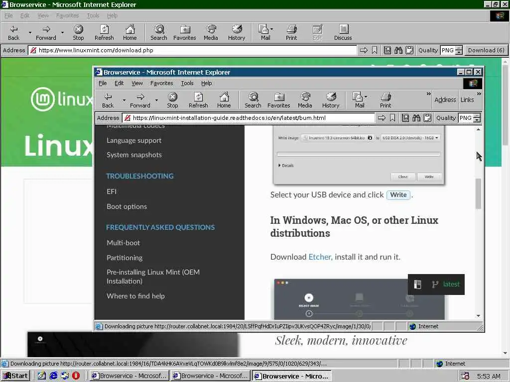Click Home in the background window toolbar

click(x=130, y=32)
